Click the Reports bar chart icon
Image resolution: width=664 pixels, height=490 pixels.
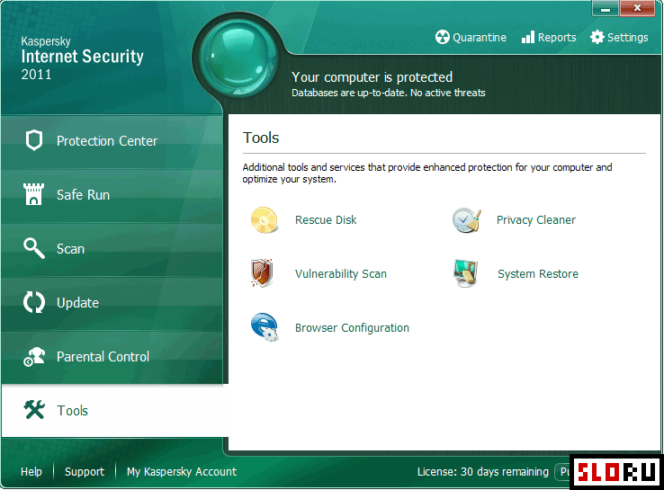click(528, 37)
